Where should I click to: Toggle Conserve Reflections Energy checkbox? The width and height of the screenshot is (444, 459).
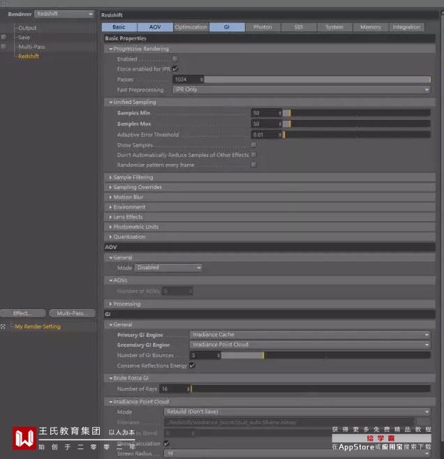tap(192, 366)
